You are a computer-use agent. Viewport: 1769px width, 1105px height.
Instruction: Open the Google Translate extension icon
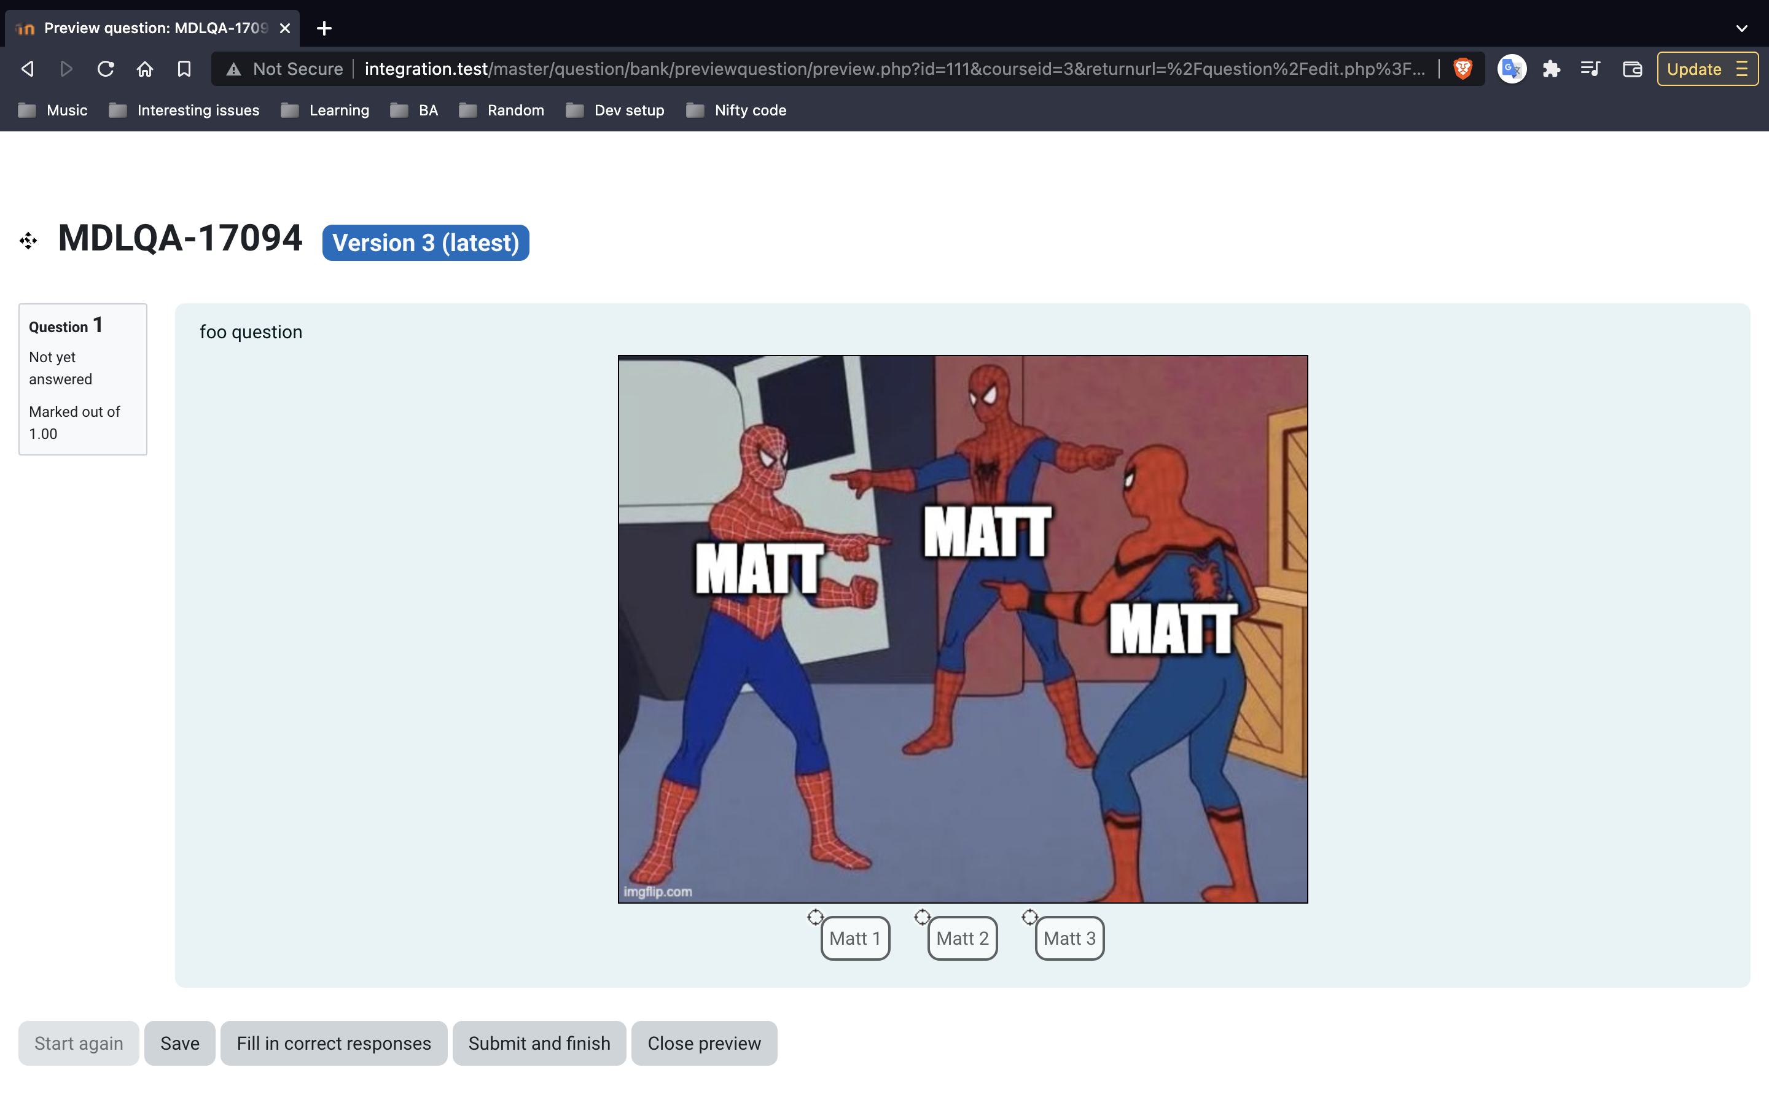coord(1511,69)
